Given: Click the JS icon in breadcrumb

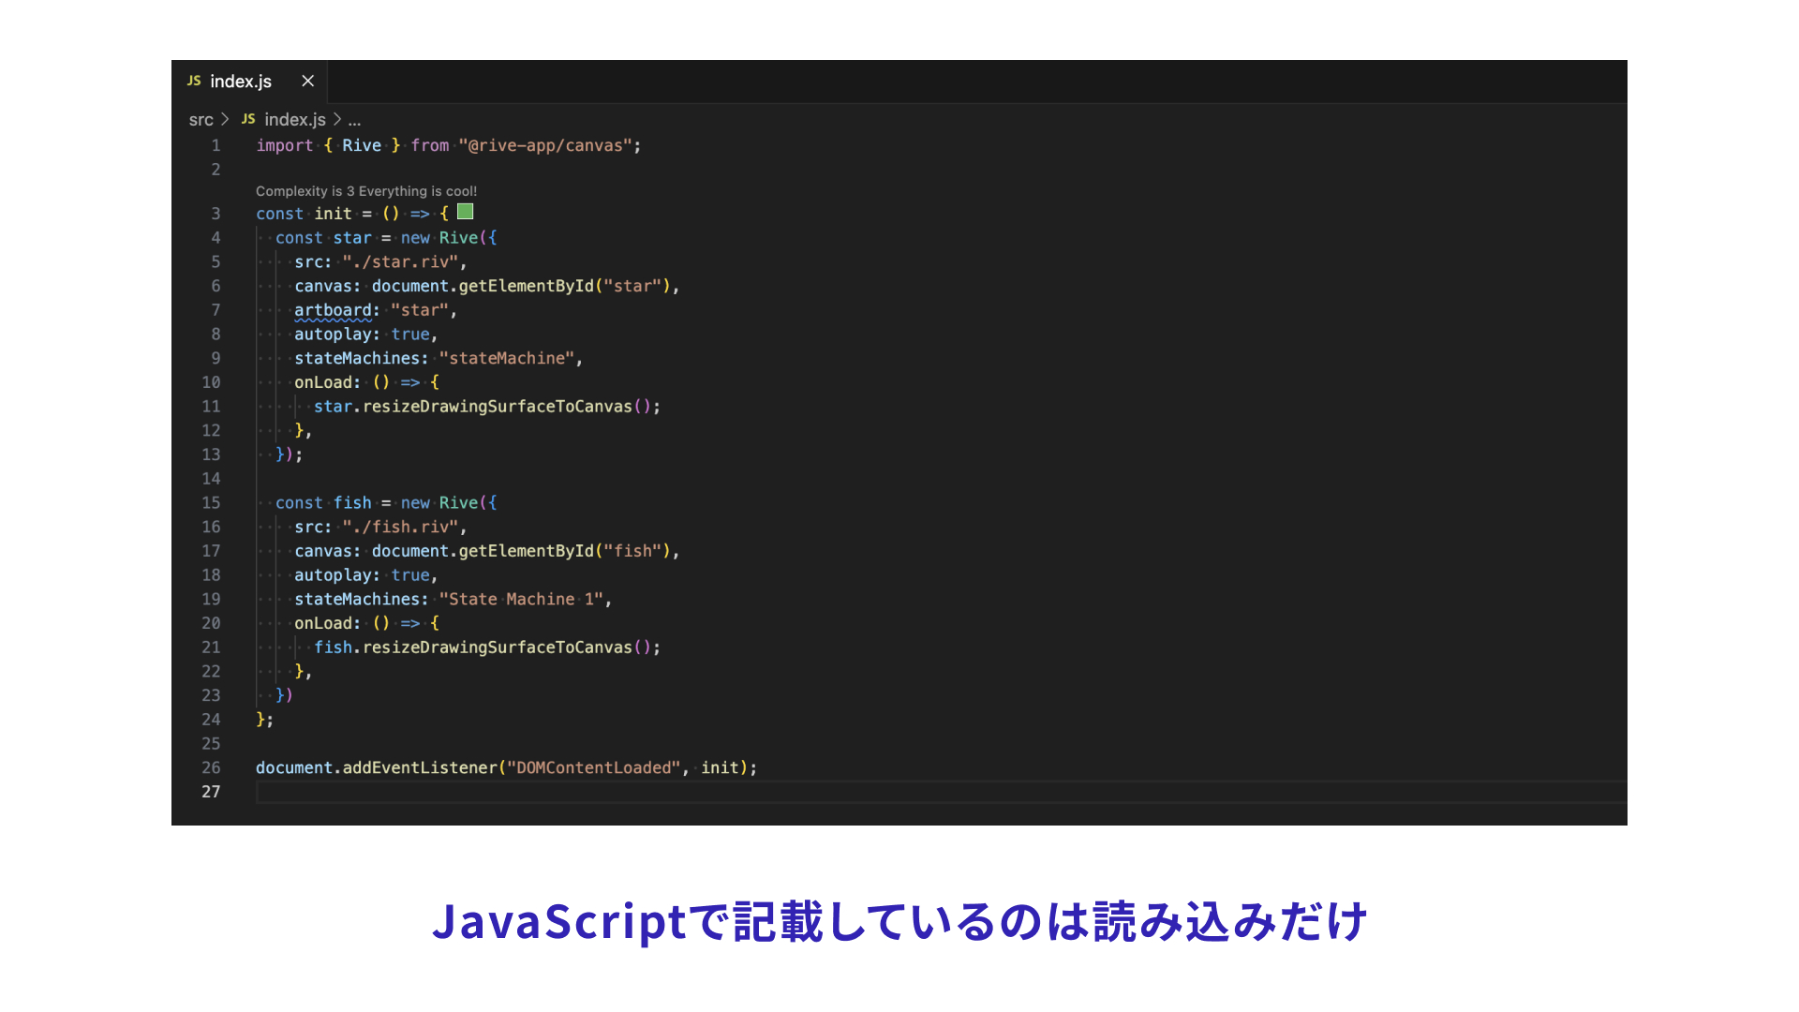Looking at the screenshot, I should click(x=248, y=120).
